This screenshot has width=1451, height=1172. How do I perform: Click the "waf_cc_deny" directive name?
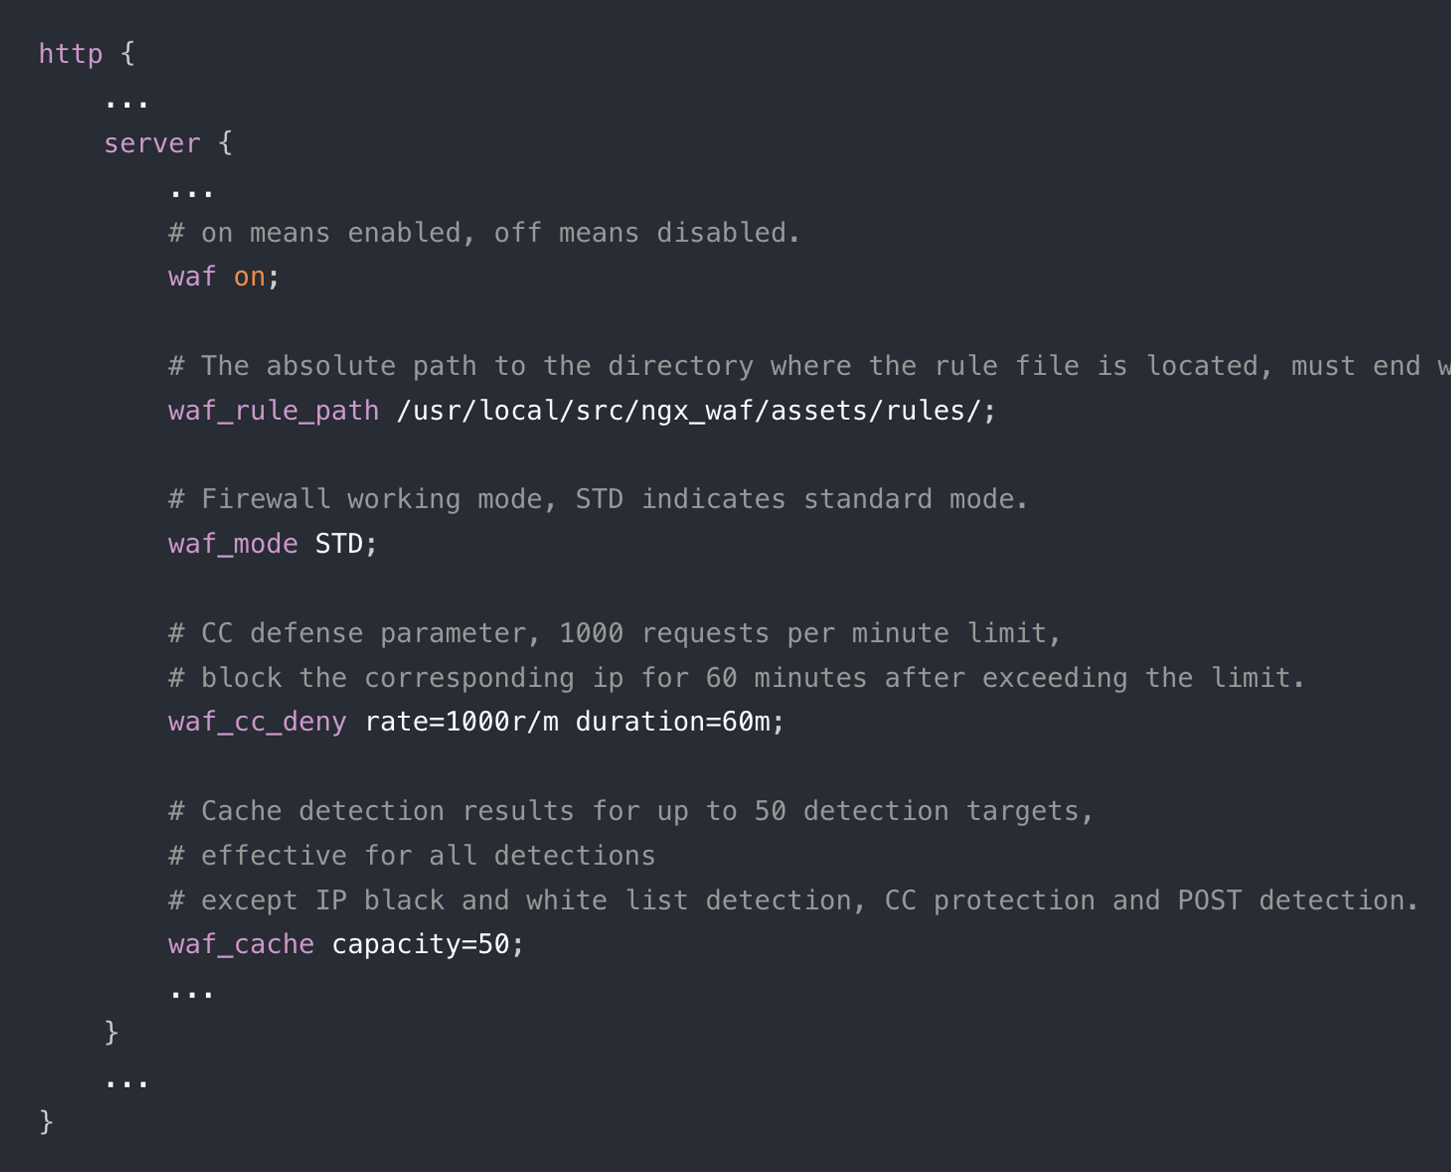pos(258,722)
